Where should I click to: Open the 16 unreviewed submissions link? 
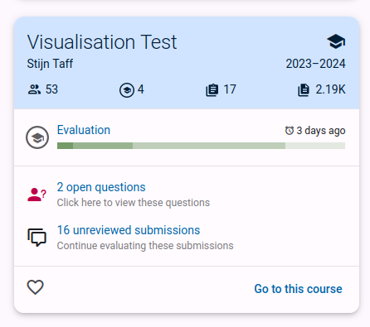click(x=129, y=230)
